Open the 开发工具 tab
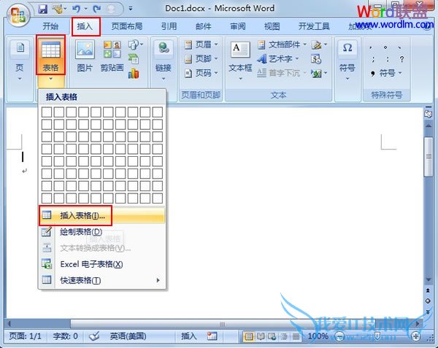The image size is (438, 348). [x=314, y=26]
